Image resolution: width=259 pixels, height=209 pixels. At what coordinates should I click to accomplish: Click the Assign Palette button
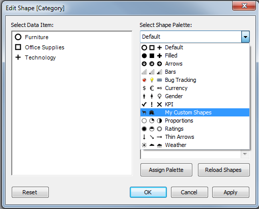click(166, 170)
